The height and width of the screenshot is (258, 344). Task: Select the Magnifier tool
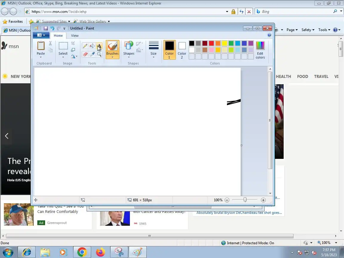pos(99,54)
